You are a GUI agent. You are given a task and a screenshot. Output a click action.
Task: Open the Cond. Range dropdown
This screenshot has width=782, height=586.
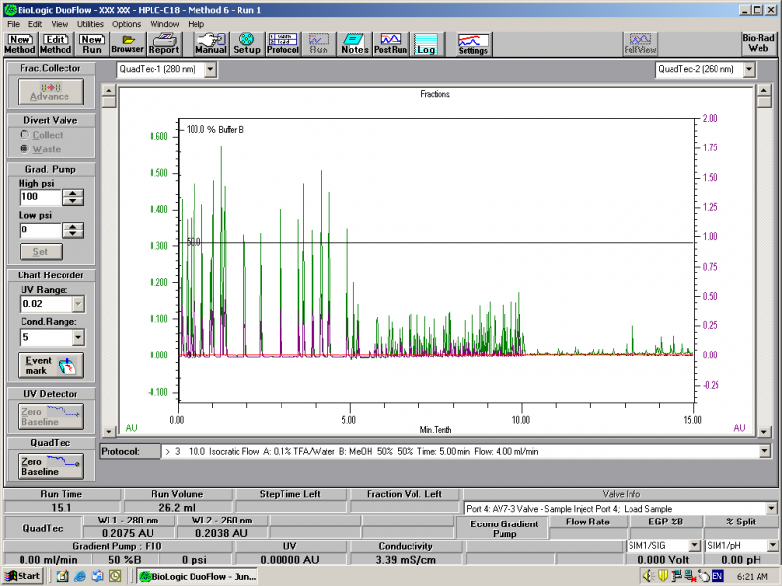click(x=78, y=337)
